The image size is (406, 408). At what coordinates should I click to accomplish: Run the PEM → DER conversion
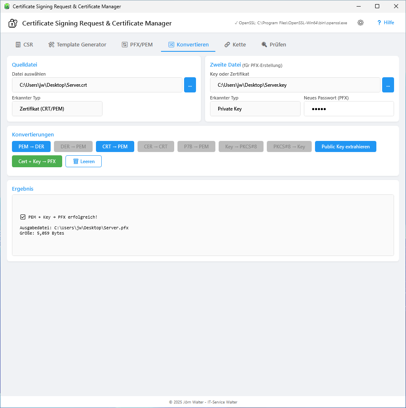pos(31,146)
